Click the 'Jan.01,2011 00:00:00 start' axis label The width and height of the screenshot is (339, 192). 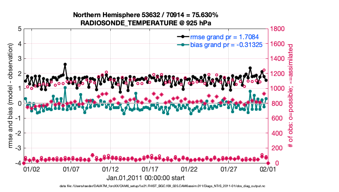click(145, 178)
